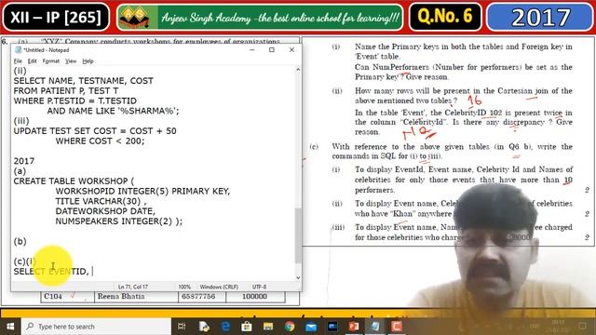The width and height of the screenshot is (596, 335).
Task: Click 'WORKSHOPID INTEGER(5) PRIMARY KEY,' line
Action: [x=142, y=191]
